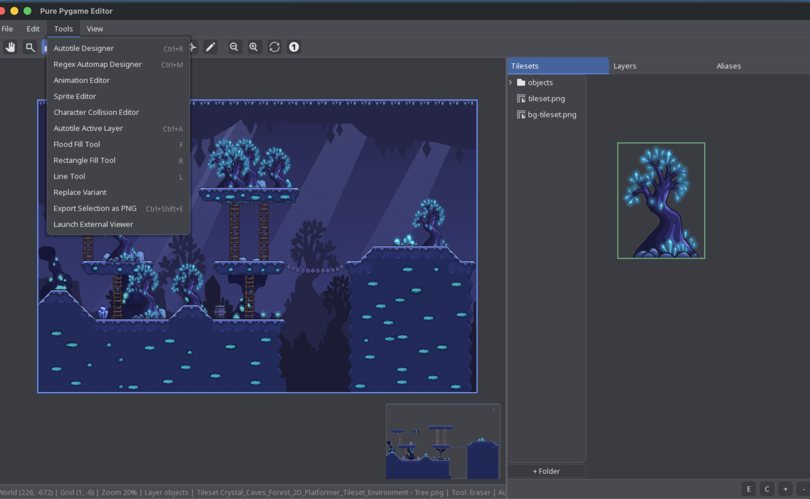Click the circled number one icon
The height and width of the screenshot is (499, 810).
pyautogui.click(x=294, y=47)
